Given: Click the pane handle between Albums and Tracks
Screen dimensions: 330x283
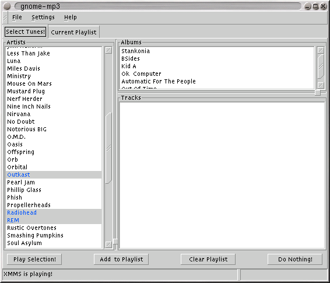Looking at the screenshot, I should coord(318,92).
